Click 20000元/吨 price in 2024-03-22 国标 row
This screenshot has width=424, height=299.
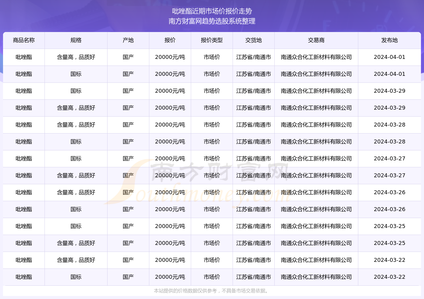click(170, 277)
